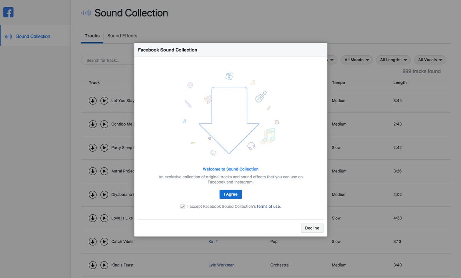This screenshot has height=278, width=461.
Task: Switch to the Tracks tab
Action: (92, 36)
